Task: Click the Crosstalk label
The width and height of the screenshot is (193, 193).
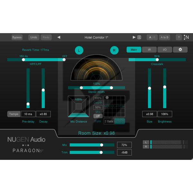Action: 157,64
